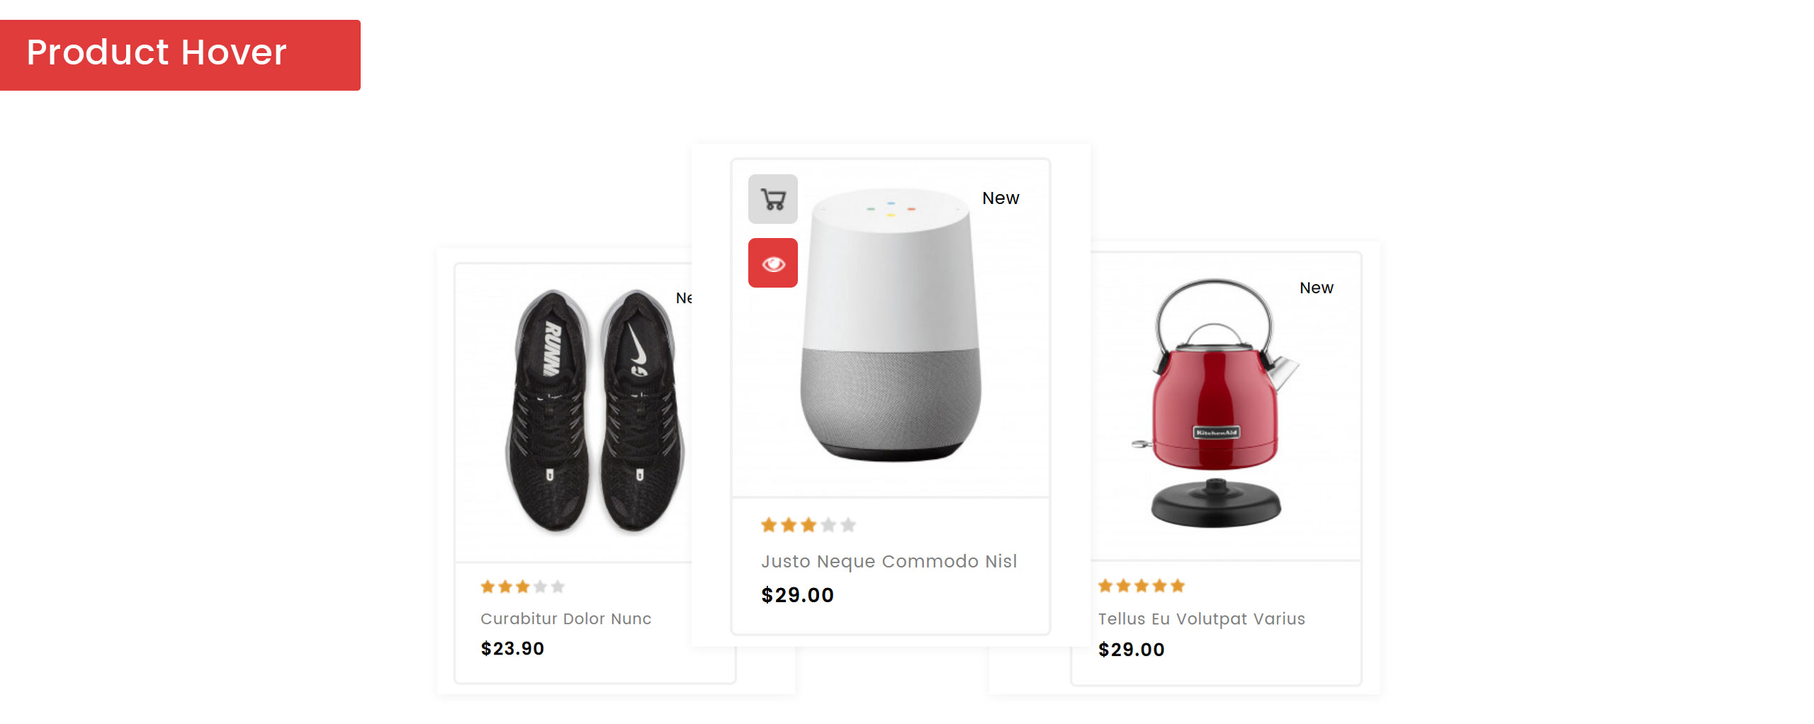This screenshot has width=1814, height=724.
Task: Open the Curabitur Dolor Nunc product link
Action: 565,618
